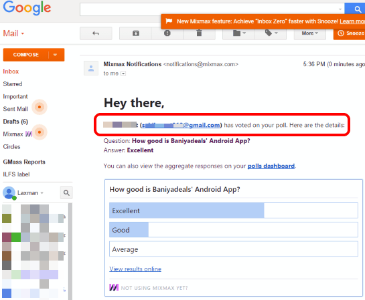Expand the search options arrow
The image size is (365, 300).
click(x=340, y=9)
